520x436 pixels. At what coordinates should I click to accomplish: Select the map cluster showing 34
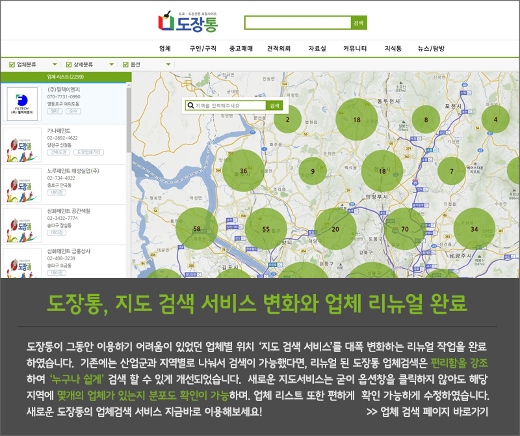pos(474,229)
